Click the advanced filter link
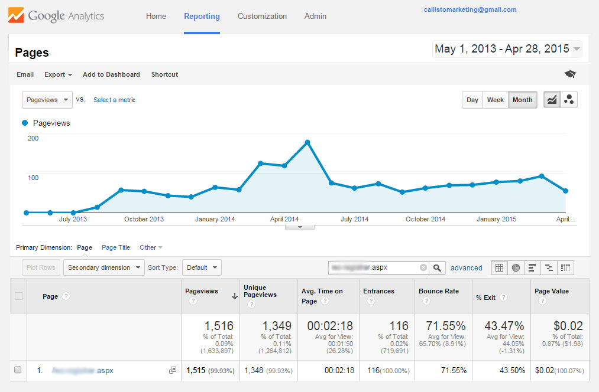This screenshot has width=599, height=392. [x=466, y=268]
